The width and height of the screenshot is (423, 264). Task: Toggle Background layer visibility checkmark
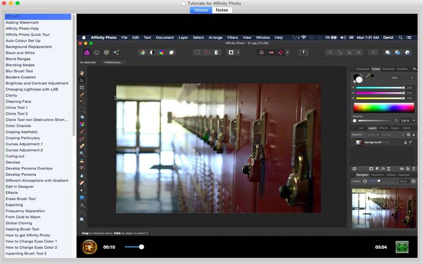[x=410, y=142]
